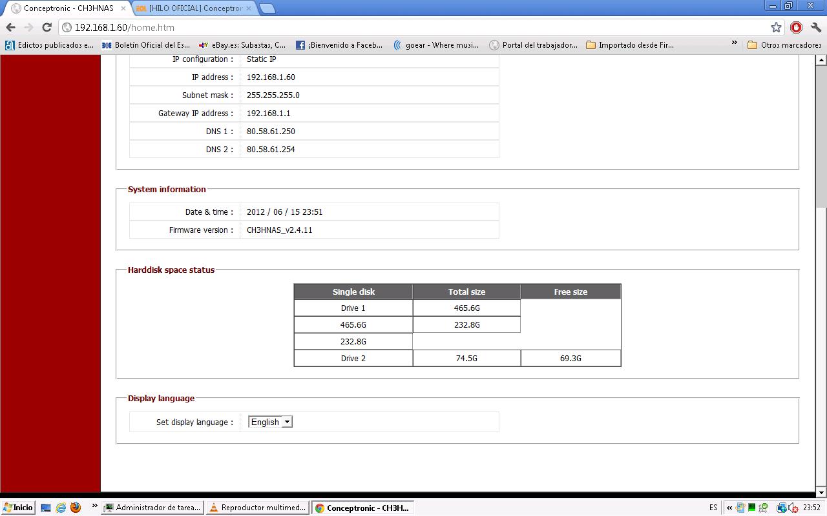Switch to Reproductor multimedia VLC taskbar window
The width and height of the screenshot is (827, 516).
coord(258,508)
